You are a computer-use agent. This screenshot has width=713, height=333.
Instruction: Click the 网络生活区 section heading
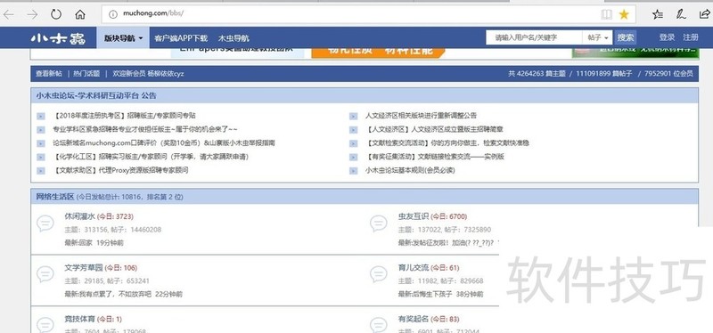tap(55, 197)
